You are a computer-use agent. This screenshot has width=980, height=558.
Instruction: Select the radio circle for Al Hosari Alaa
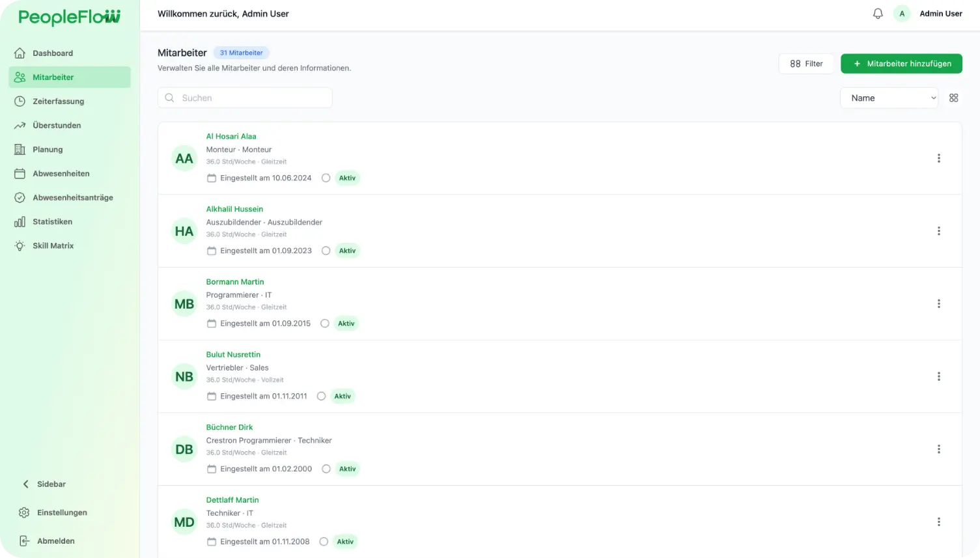pos(326,178)
